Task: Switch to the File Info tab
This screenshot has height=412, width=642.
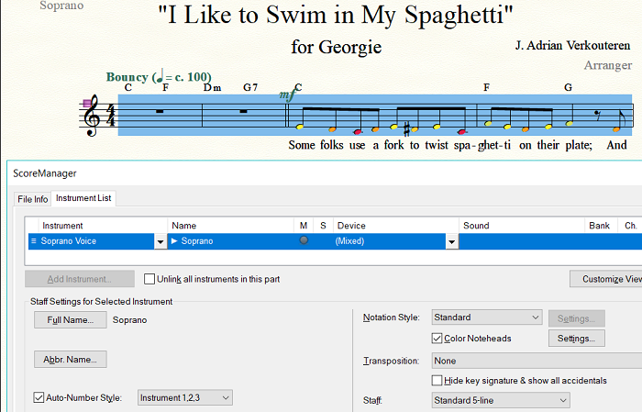Action: (33, 199)
